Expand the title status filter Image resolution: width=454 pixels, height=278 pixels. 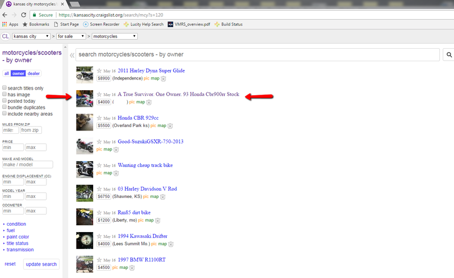pos(18,243)
